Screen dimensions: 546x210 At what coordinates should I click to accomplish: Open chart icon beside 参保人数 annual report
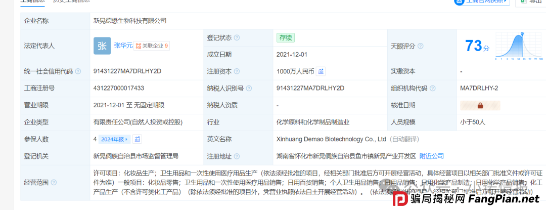[x=138, y=139]
